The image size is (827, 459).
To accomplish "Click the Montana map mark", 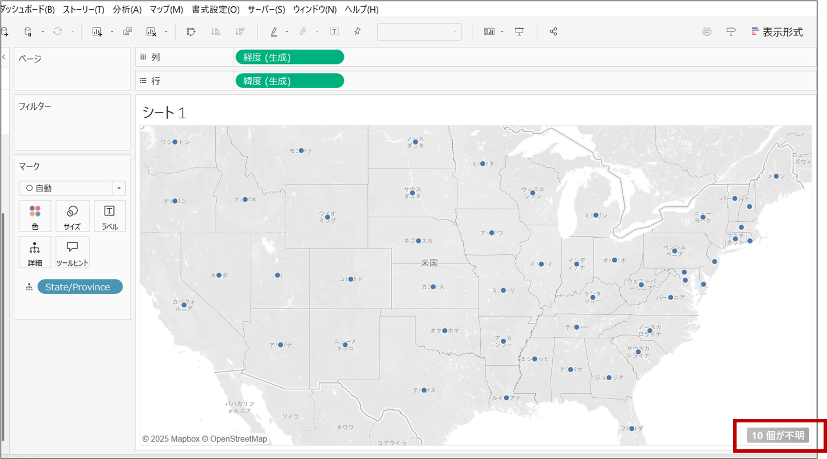I will (301, 150).
